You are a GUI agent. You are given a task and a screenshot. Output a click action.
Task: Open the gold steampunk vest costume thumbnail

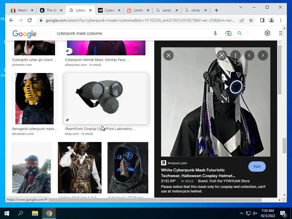[80, 168]
